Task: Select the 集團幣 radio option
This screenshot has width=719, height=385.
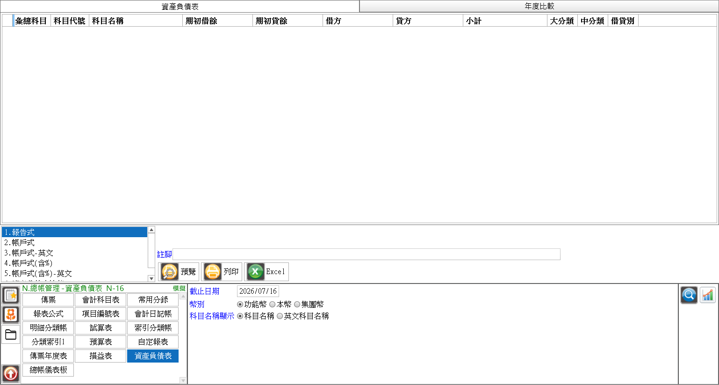Action: coord(297,305)
